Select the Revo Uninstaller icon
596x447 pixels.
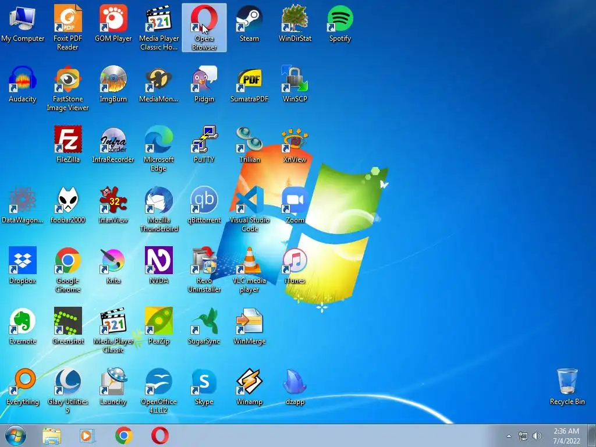pyautogui.click(x=204, y=269)
